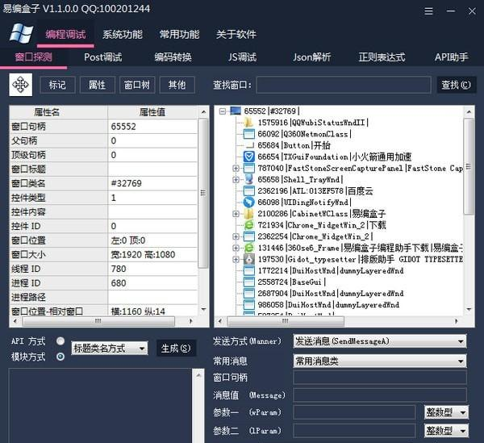The height and width of the screenshot is (443, 484).
Task: Expand the Shell_TrayWnd node
Action: (236, 180)
